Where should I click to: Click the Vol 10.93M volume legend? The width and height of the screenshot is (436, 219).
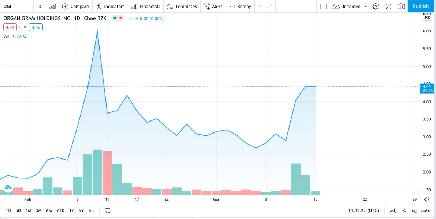coord(15,36)
